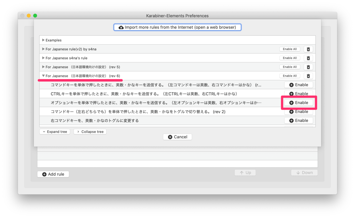
Task: Click trash icon for Japanese (rev 5) group
Action: pos(308,67)
